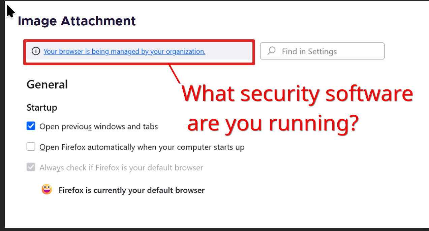The image size is (429, 231).
Task: Open the 'Your browser is being managed' link
Action: pyautogui.click(x=124, y=51)
